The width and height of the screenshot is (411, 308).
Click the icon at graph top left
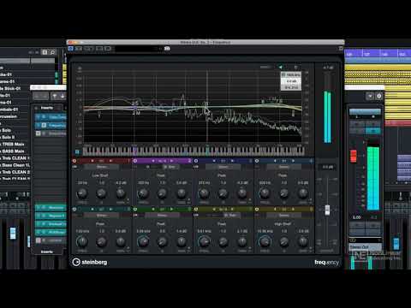(80, 68)
